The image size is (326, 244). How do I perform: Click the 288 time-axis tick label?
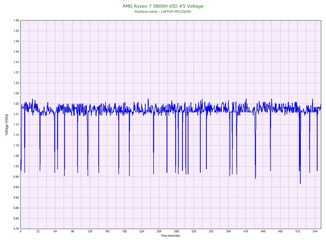[x=176, y=231]
